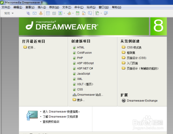
Task: Open the Templates icon dropdown arrow
Action: [101, 13]
